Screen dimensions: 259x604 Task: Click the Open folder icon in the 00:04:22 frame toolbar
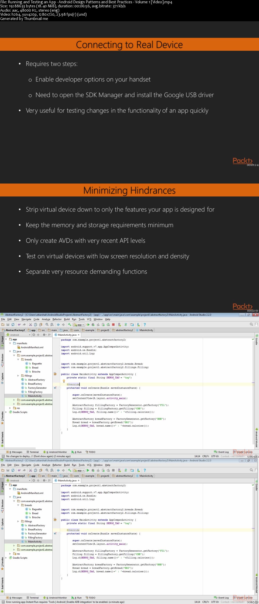[3, 325]
